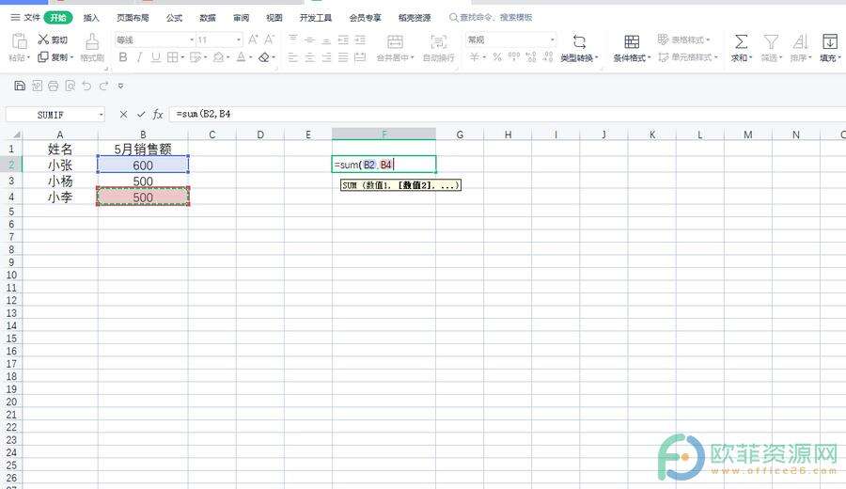The image size is (846, 489).
Task: Click the decrease indent icon
Action: [343, 39]
